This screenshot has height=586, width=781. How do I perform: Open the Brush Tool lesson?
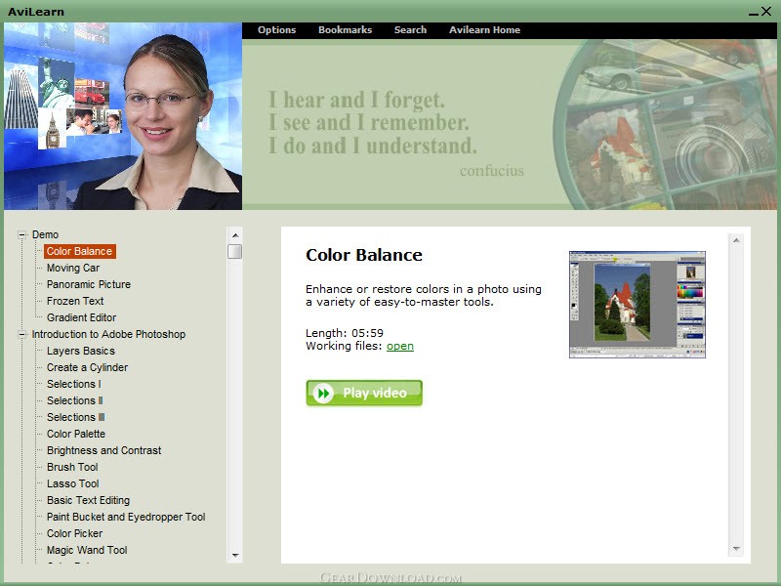point(72,467)
